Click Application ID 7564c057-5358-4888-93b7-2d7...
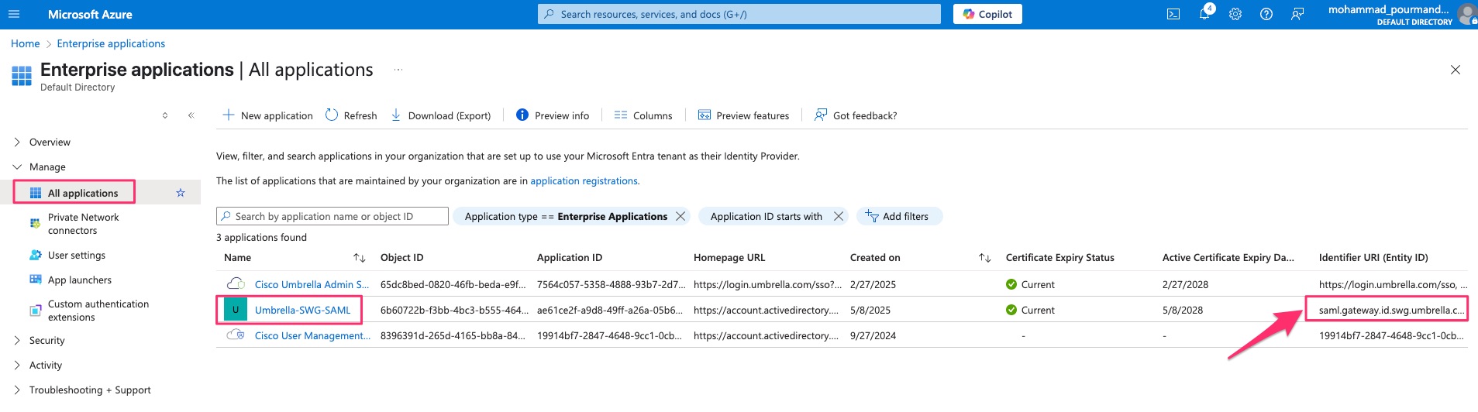 [x=611, y=284]
